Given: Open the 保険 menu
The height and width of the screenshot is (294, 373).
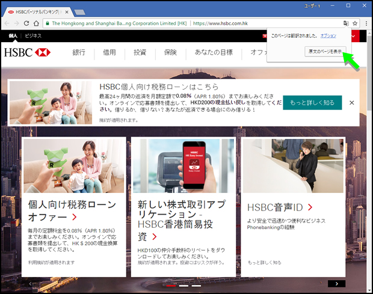Looking at the screenshot, I should pos(170,52).
